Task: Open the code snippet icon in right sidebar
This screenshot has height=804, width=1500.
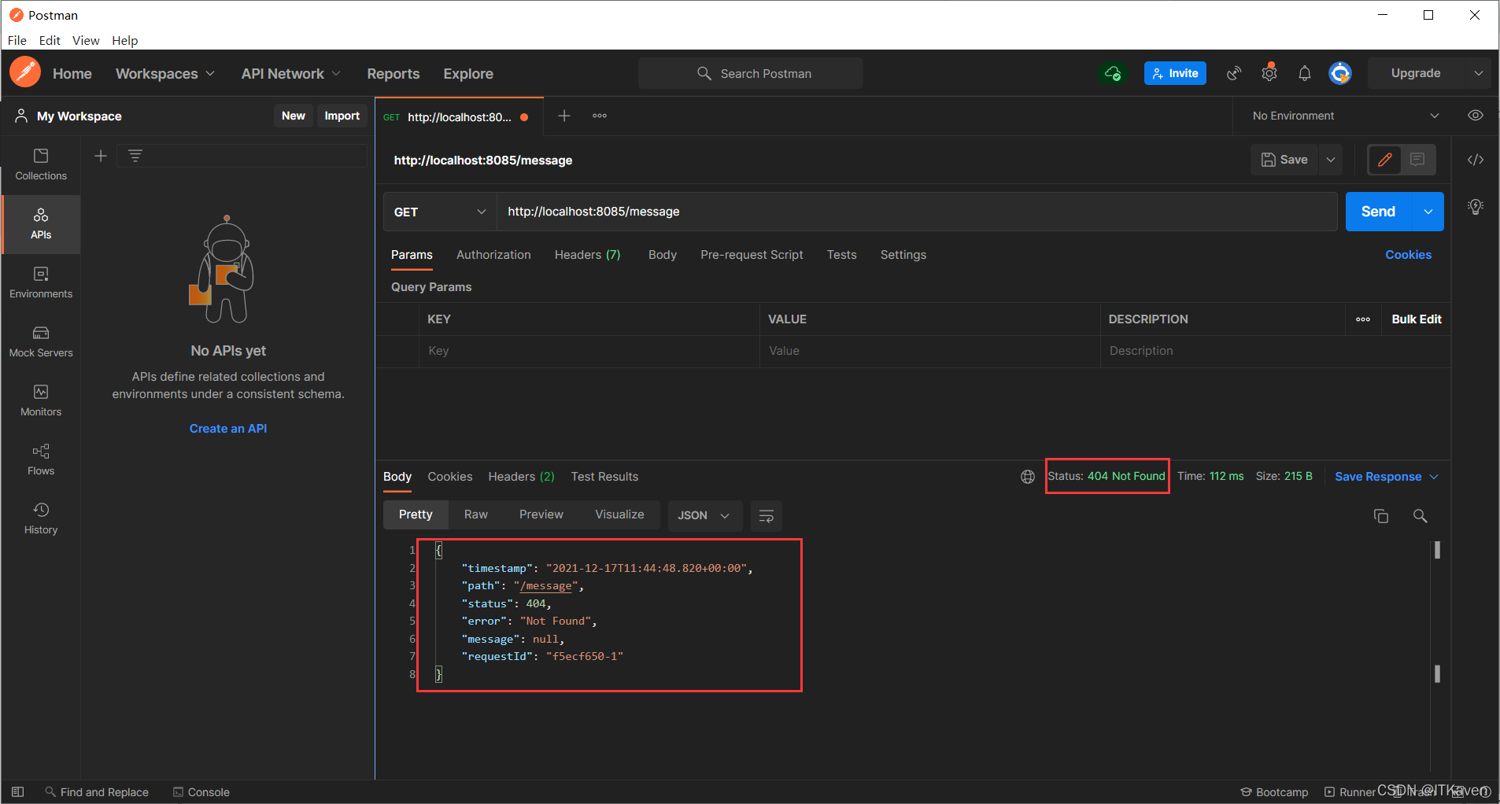Action: coord(1476,160)
